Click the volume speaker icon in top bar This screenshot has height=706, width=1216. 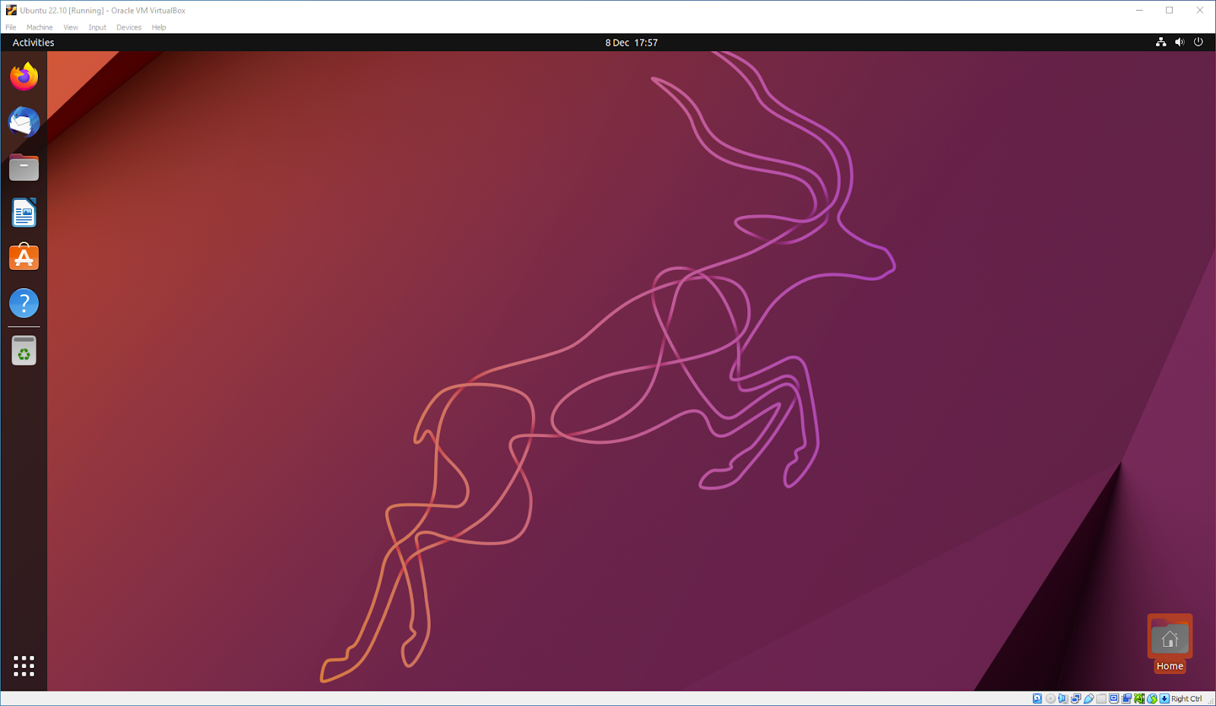1180,43
